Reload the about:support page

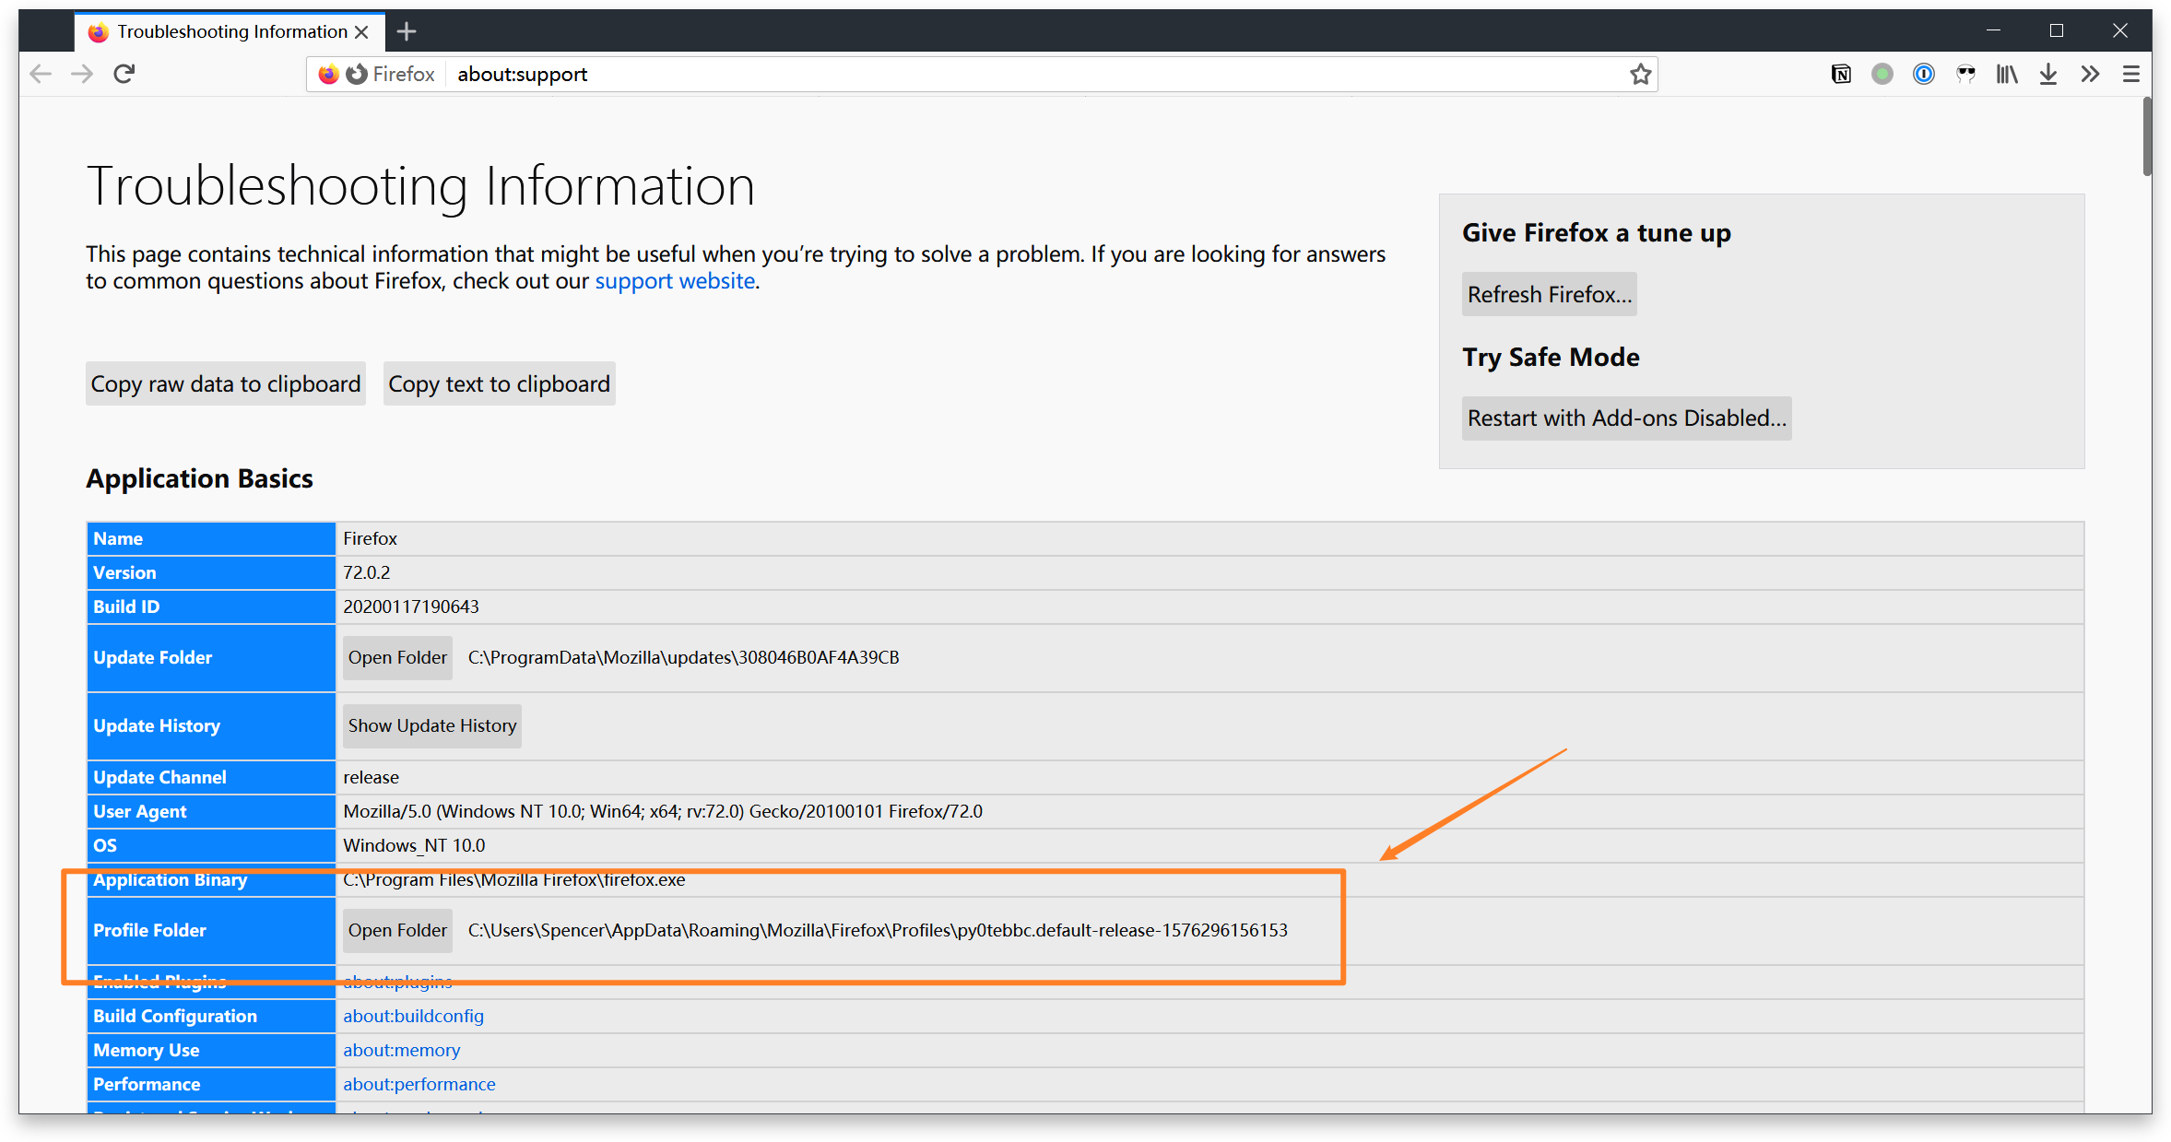124,74
